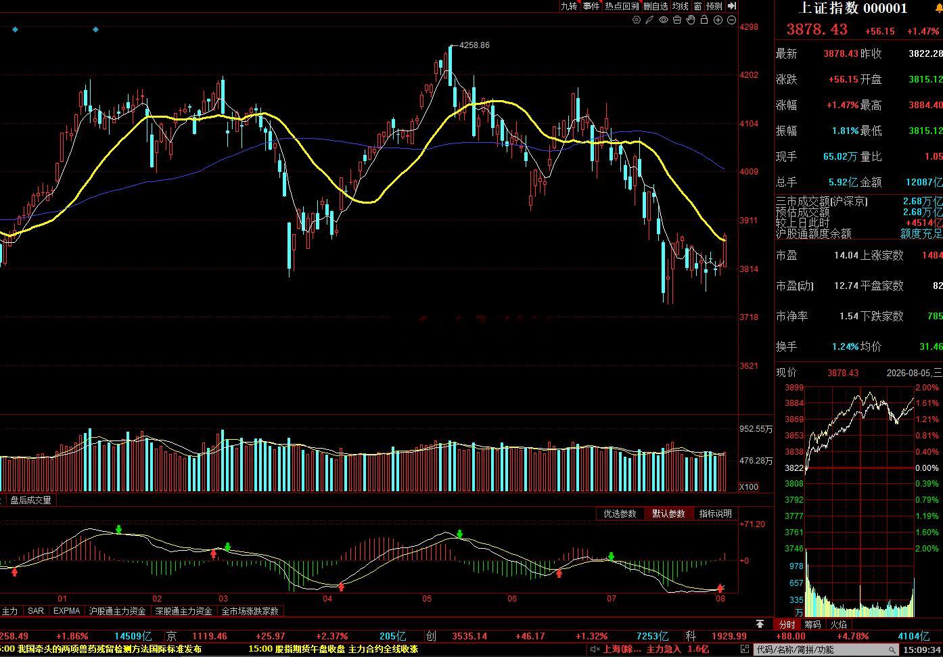Switch to the 主力 indicator tab
The width and height of the screenshot is (943, 657).
9,611
